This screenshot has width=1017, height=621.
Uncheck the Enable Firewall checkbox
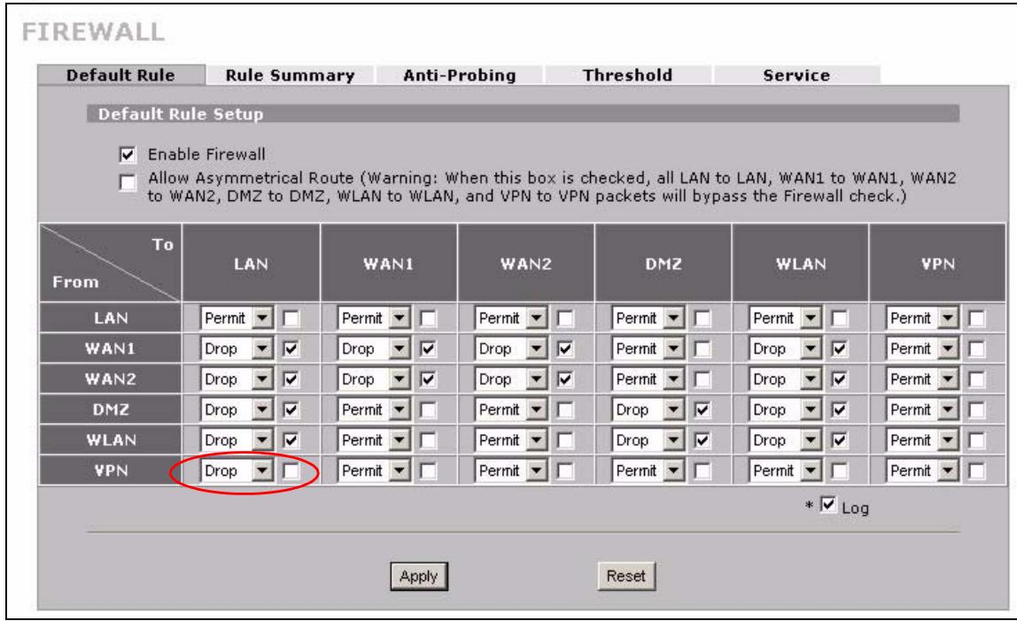128,155
